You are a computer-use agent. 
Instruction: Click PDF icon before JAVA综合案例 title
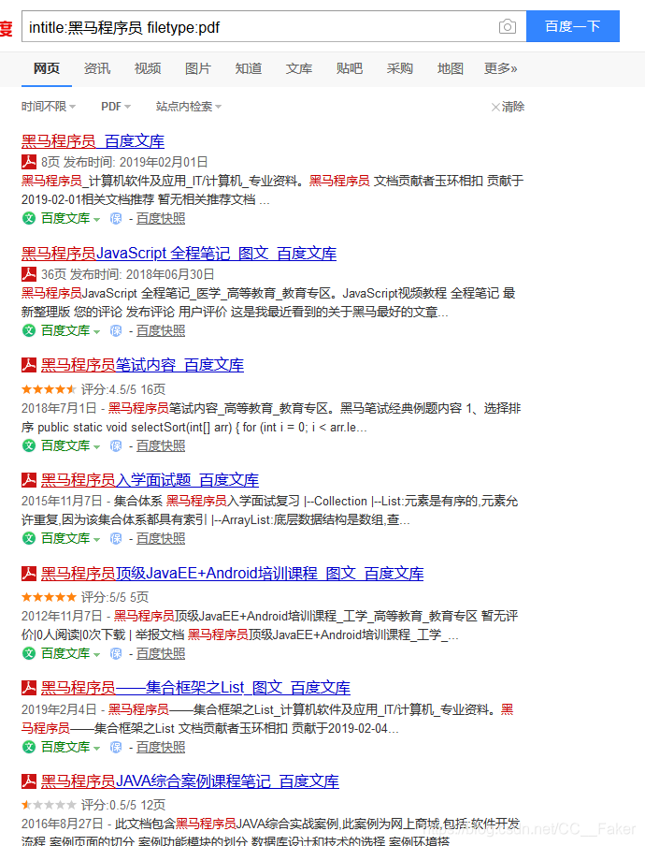[x=29, y=780]
